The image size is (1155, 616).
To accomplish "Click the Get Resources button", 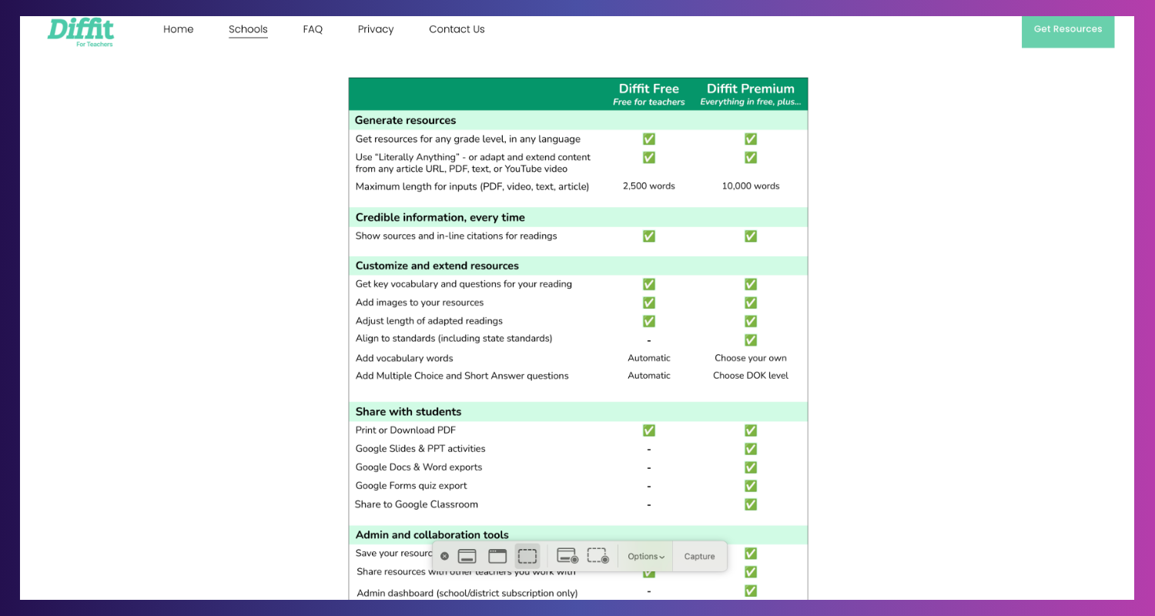I will pyautogui.click(x=1068, y=29).
